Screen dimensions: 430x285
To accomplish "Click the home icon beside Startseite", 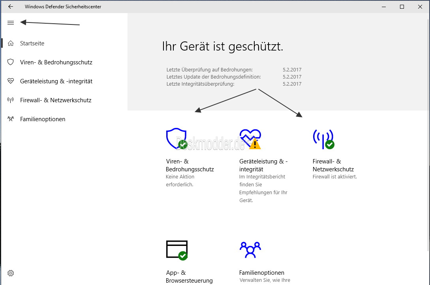I will [x=11, y=43].
